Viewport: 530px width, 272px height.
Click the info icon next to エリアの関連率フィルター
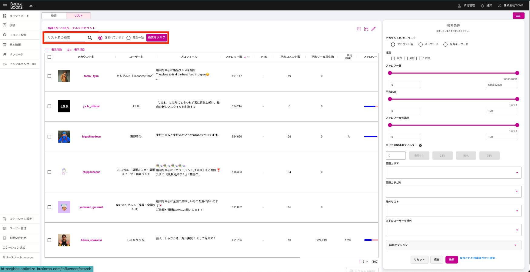tap(420, 145)
